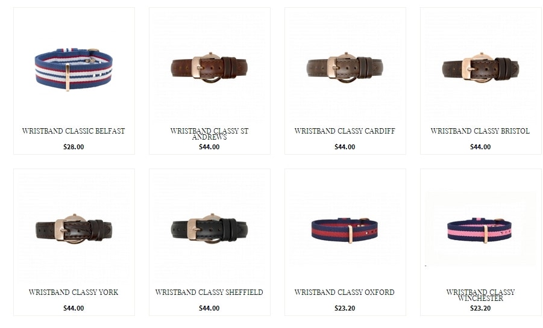Select the black Sheffield wristband image
The image size is (543, 328).
[209, 229]
